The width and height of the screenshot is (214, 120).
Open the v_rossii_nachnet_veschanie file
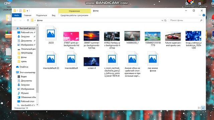tap(112, 59)
